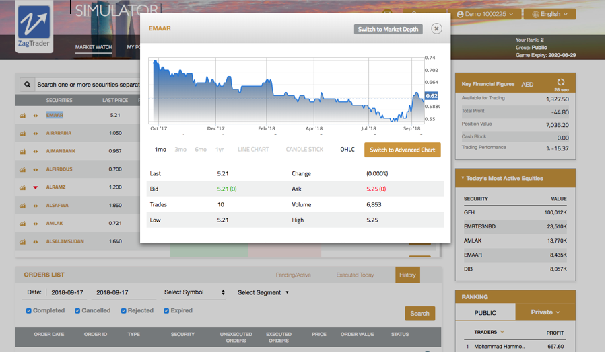Click GFH in Most Active Equities
The image size is (606, 352).
[x=469, y=212]
